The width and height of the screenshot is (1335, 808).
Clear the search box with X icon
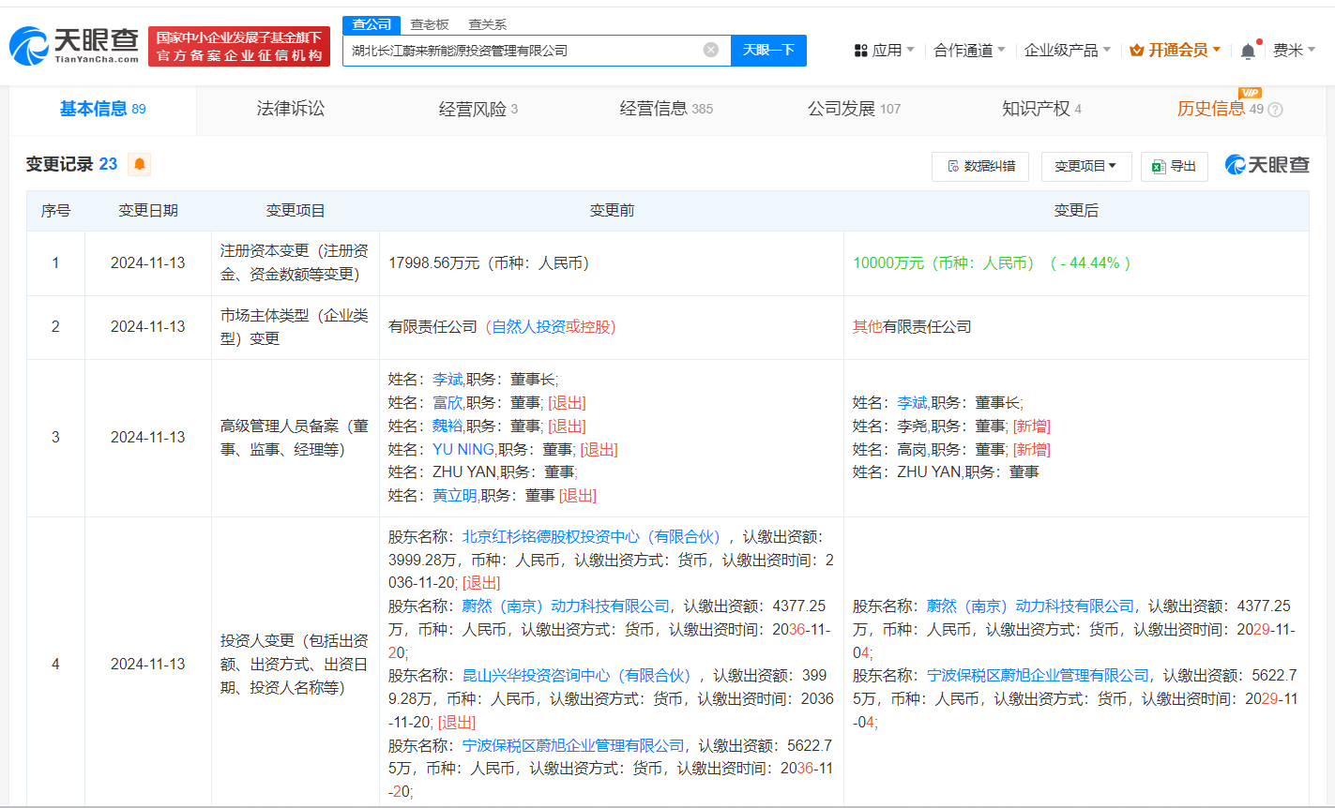coord(711,50)
